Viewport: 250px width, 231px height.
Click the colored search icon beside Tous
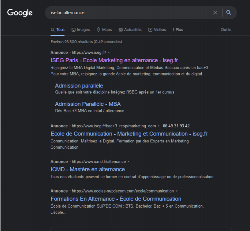coord(53,30)
